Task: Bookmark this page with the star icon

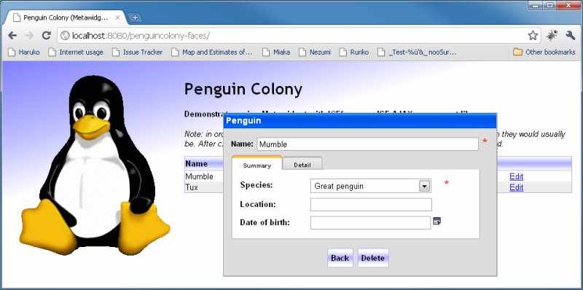Action: tap(533, 36)
